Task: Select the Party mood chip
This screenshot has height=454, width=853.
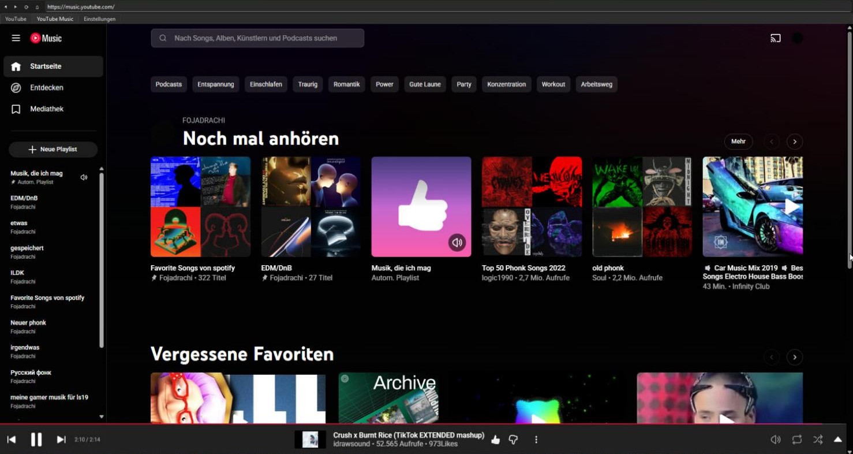Action: [x=464, y=84]
